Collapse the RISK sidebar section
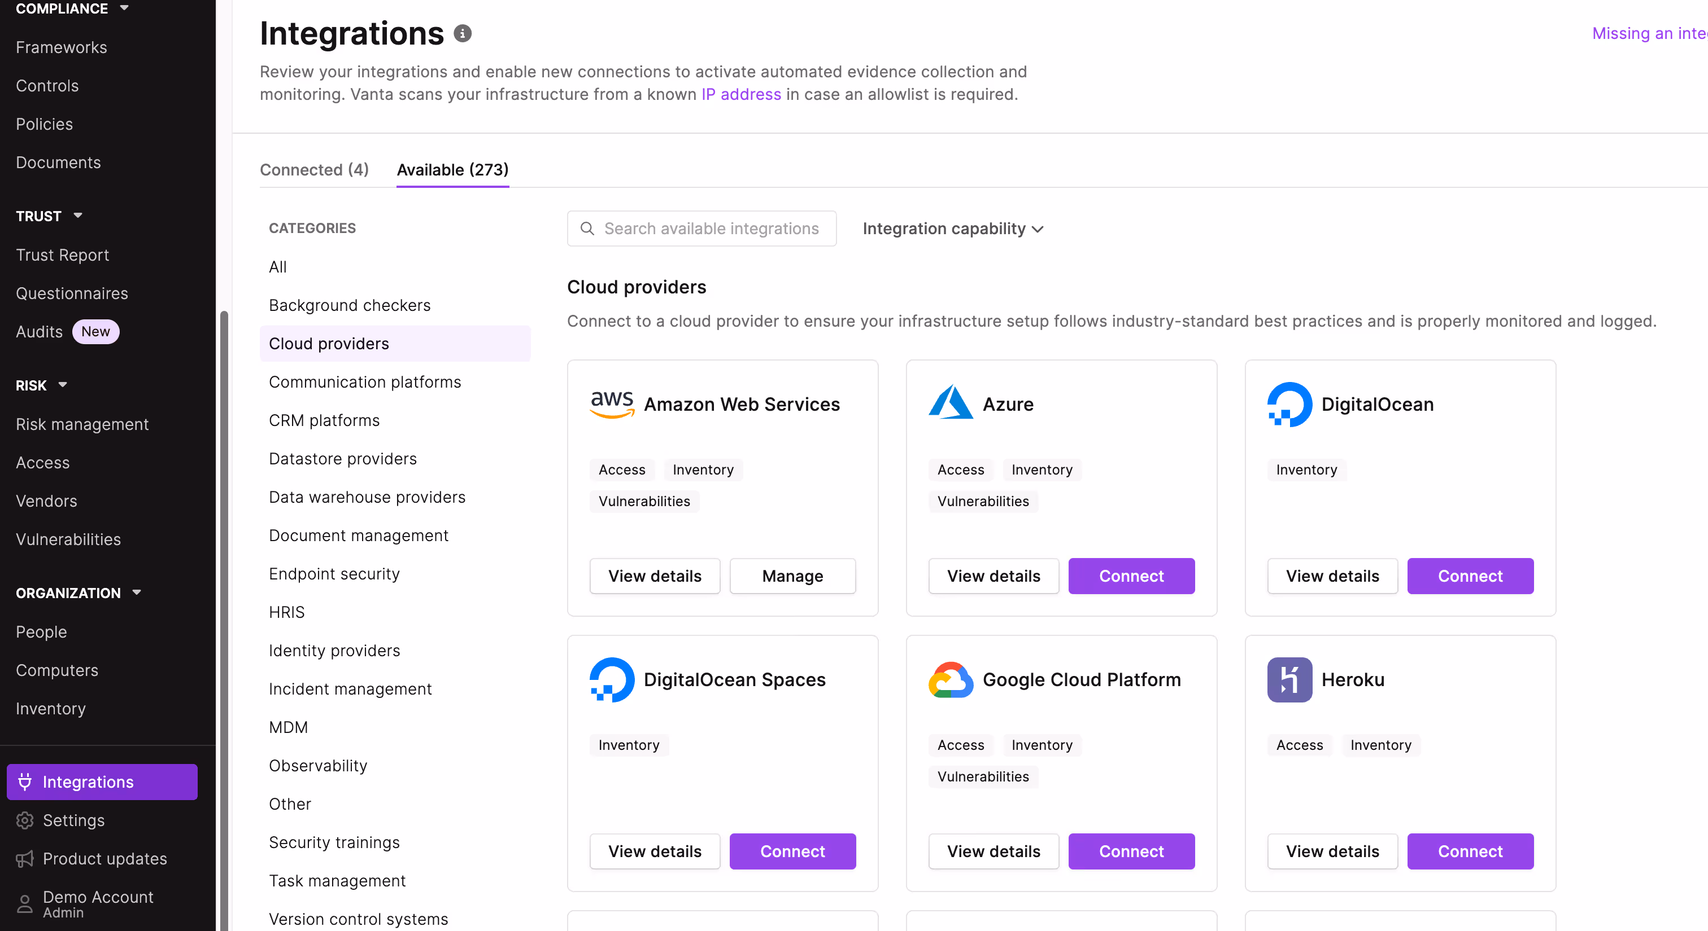The image size is (1708, 931). click(62, 385)
